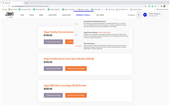Click the MSI icon in dropdown
This screenshot has height=106, width=170.
[x=77, y=24]
